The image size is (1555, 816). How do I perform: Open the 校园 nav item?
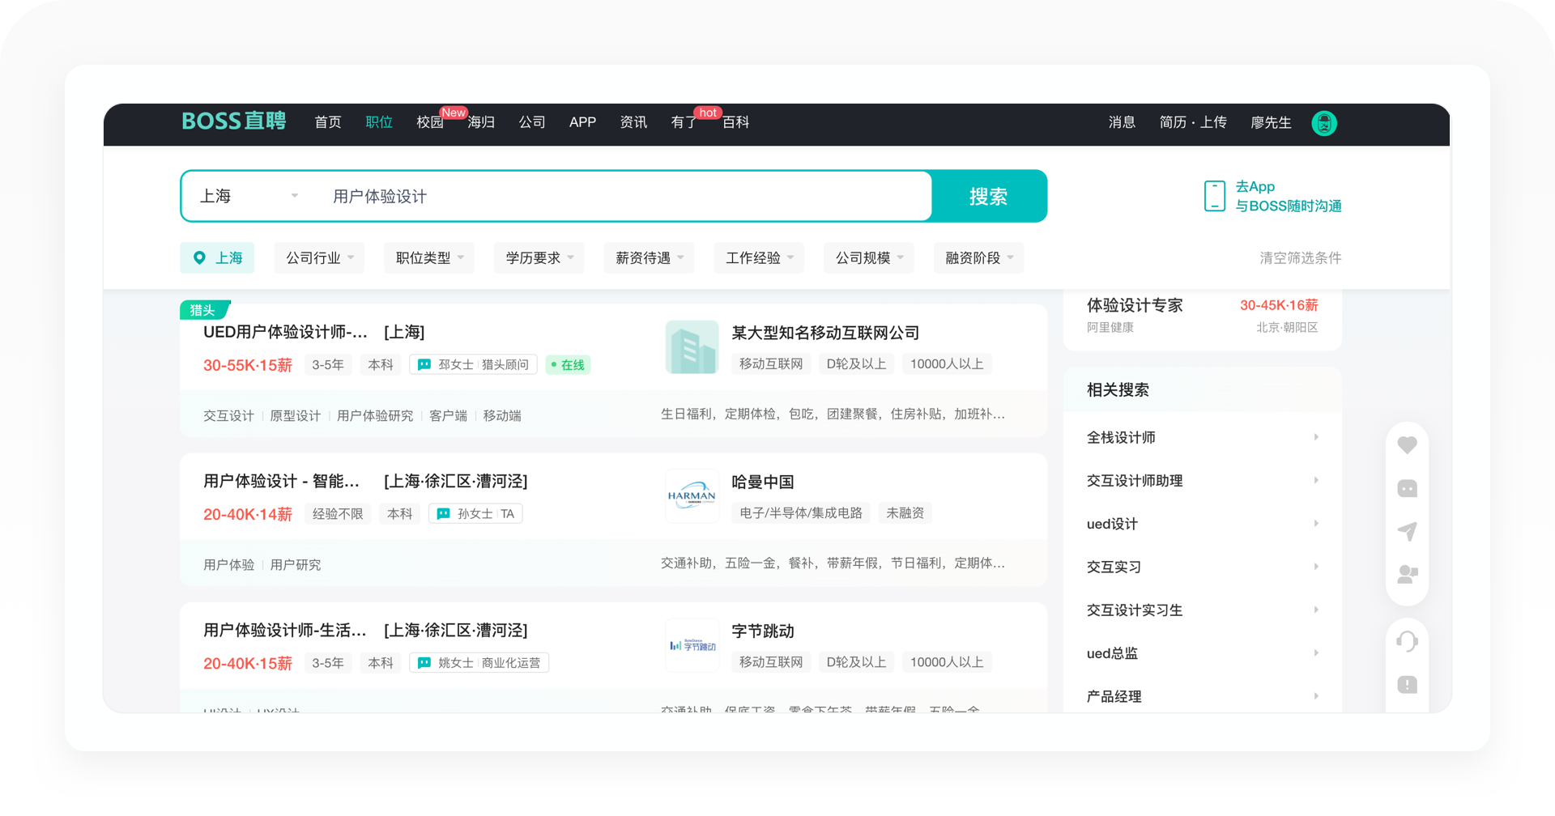430,122
